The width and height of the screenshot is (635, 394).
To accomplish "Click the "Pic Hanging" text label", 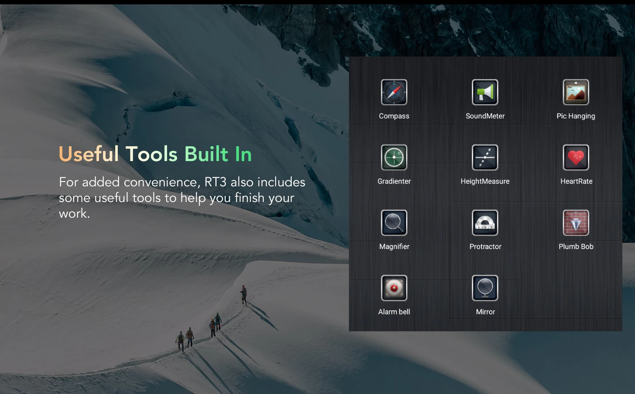I will click(576, 116).
